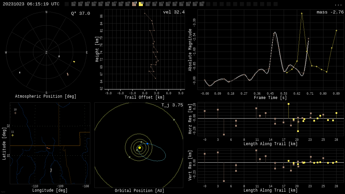Click the orange meteor track on map

48,148
